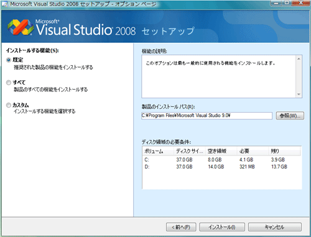Click the キャンセル cancel button
Viewport: 311px width, 237px height.
(x=275, y=227)
